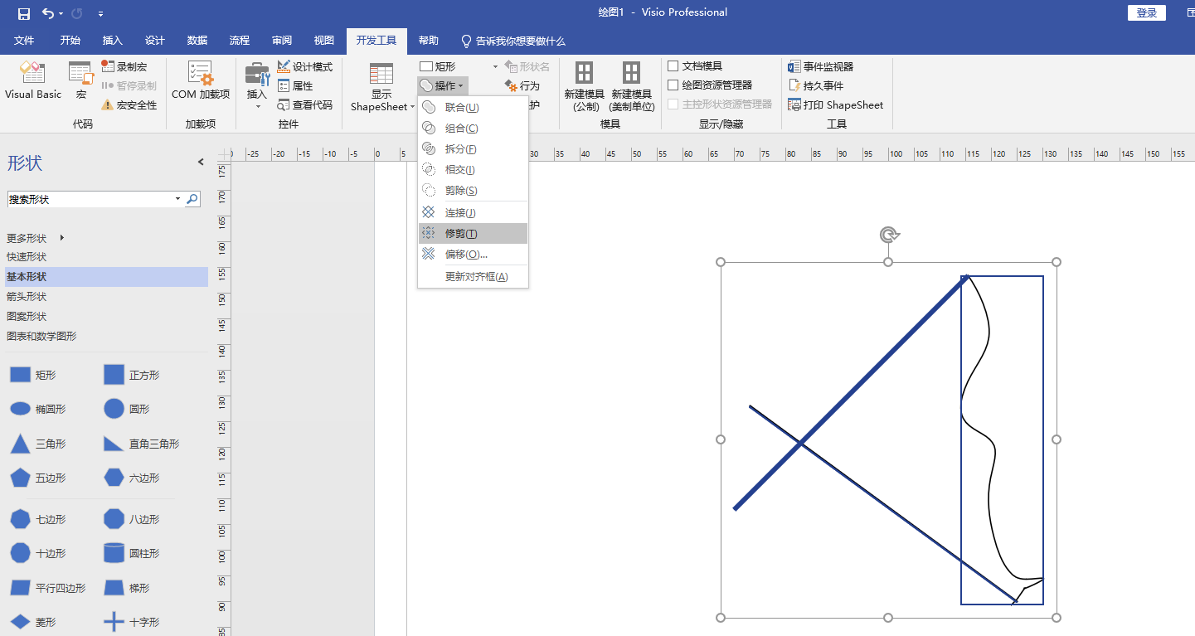1195x636 pixels.
Task: Switch to 文件 tab
Action: click(x=24, y=41)
